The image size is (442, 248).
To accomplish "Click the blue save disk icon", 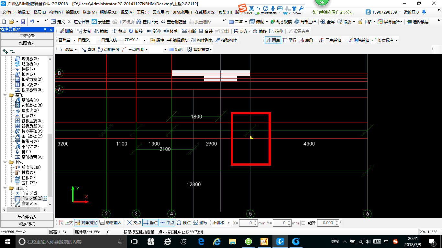I will (23, 22).
